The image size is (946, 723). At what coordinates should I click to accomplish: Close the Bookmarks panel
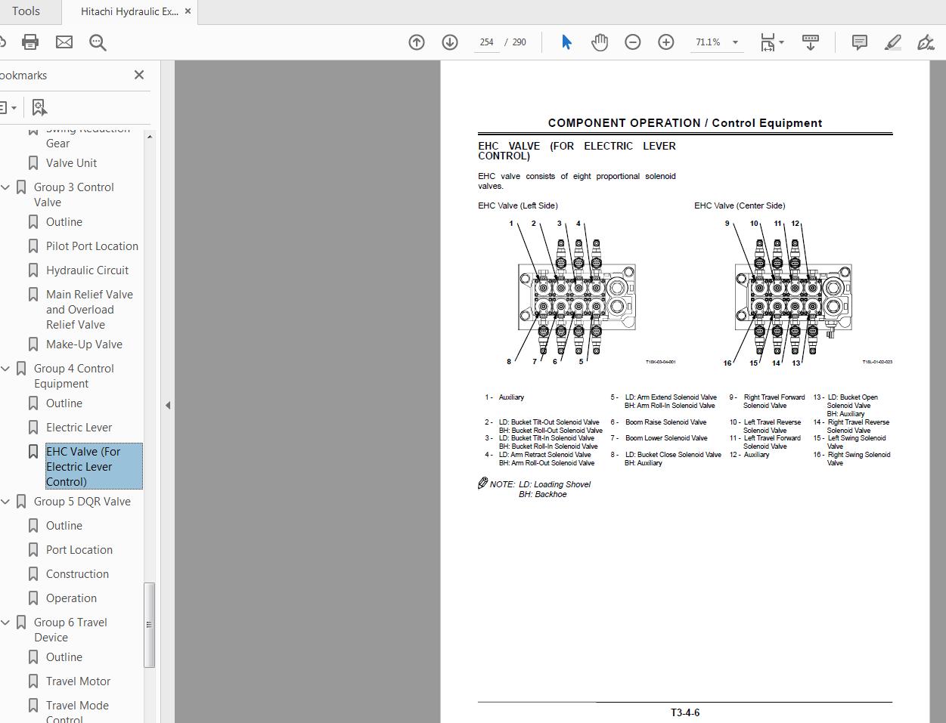point(139,75)
